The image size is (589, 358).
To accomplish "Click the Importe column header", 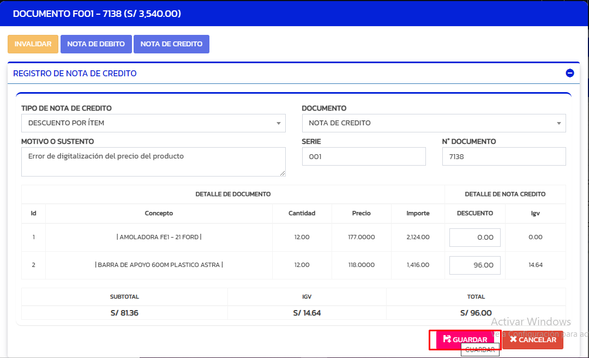I will [418, 213].
